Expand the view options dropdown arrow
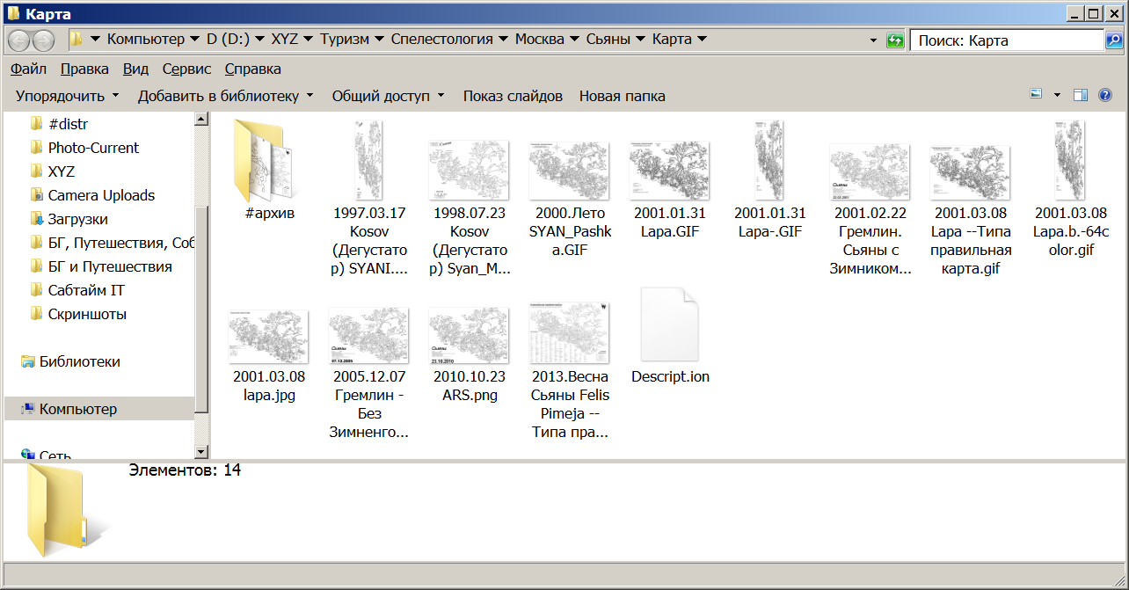The image size is (1129, 590). (x=1057, y=96)
